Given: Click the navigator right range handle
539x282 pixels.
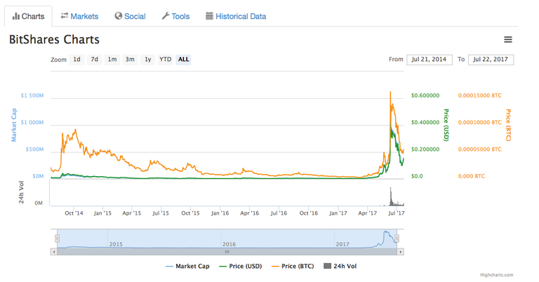Looking at the screenshot, I should [x=397, y=239].
